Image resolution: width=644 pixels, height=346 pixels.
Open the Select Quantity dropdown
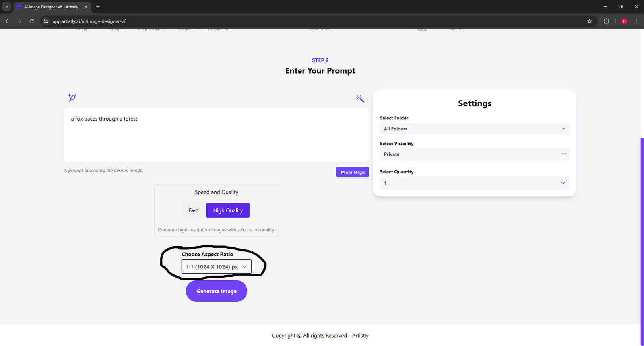(474, 183)
